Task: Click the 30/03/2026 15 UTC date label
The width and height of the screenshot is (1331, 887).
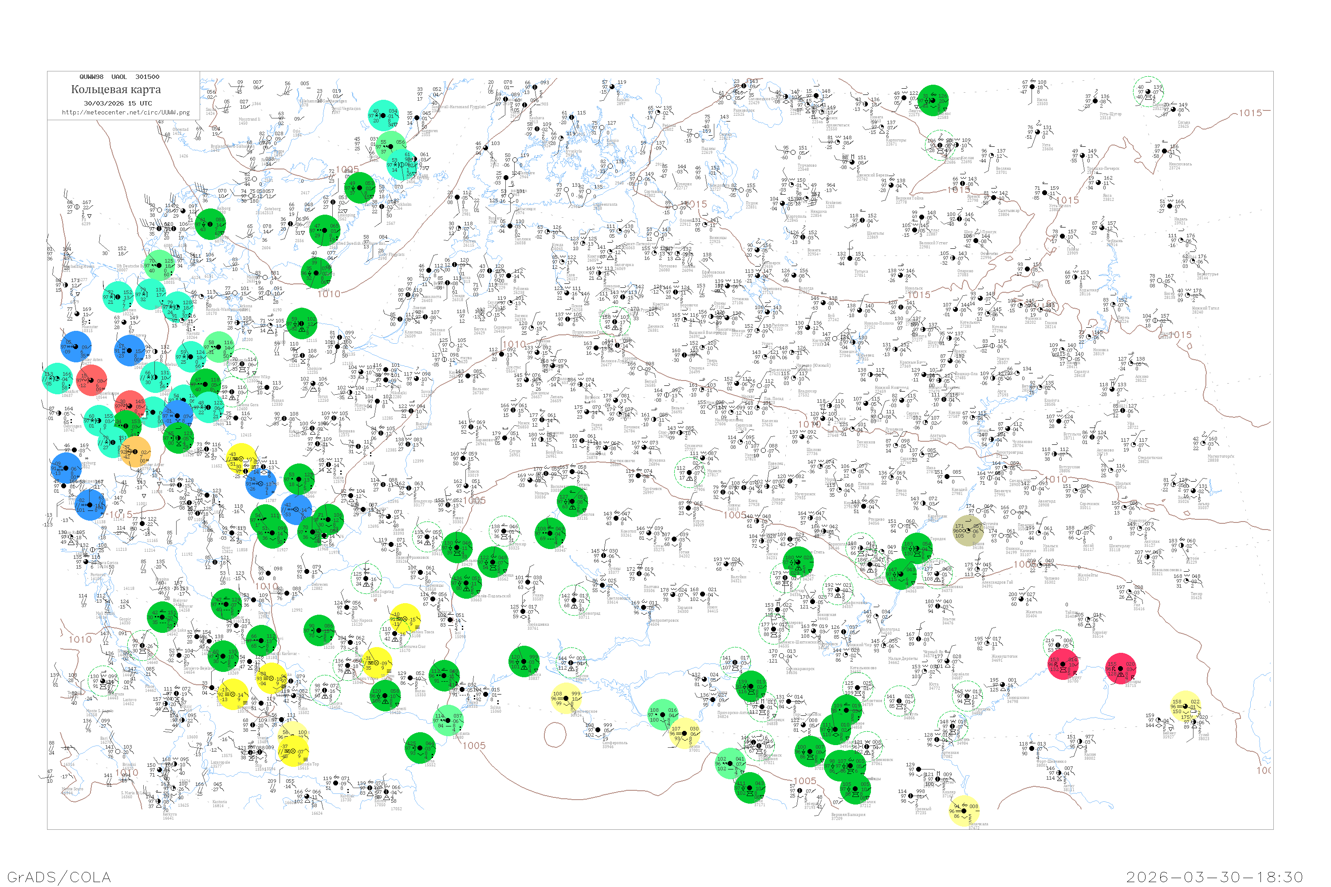Action: point(118,103)
